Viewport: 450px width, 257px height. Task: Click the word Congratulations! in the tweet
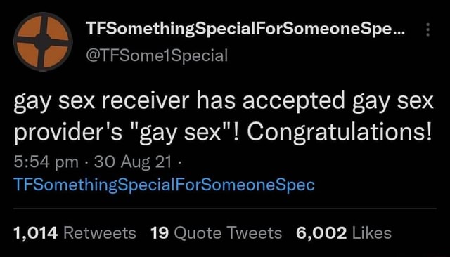(339, 133)
